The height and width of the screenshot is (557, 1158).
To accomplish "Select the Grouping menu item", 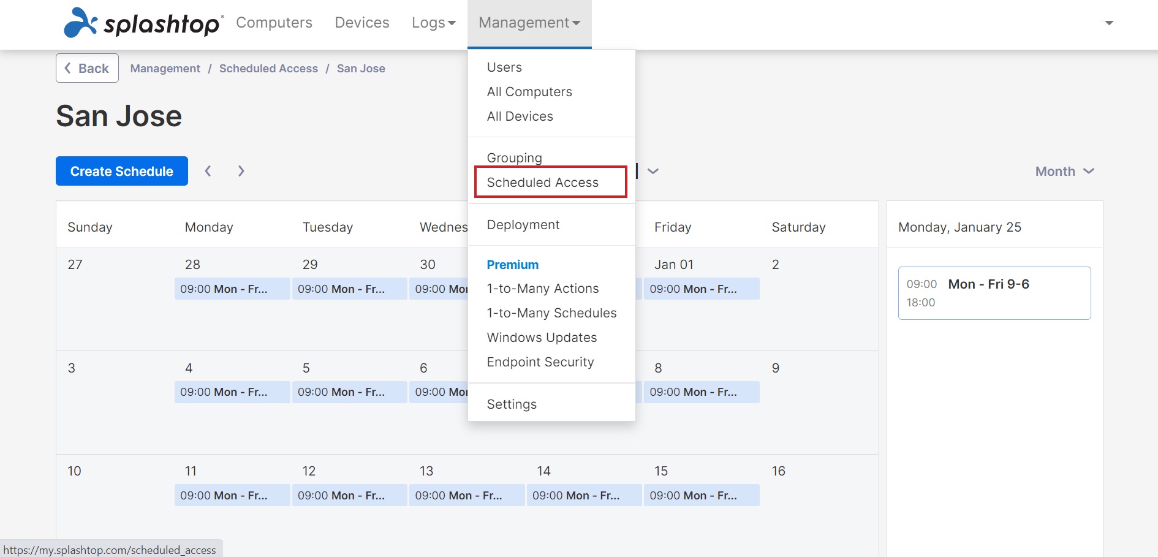I will [x=514, y=158].
